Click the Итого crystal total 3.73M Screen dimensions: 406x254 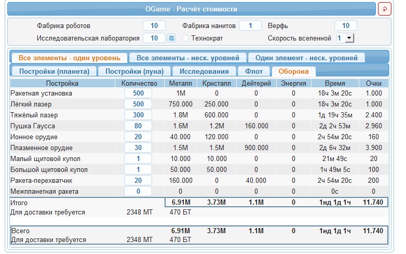point(216,202)
